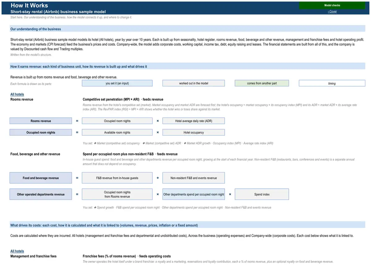The width and height of the screenshot is (371, 265).
Task: Select the 'You set: Market (competitive set) occupancy' line
Action: 178,143
